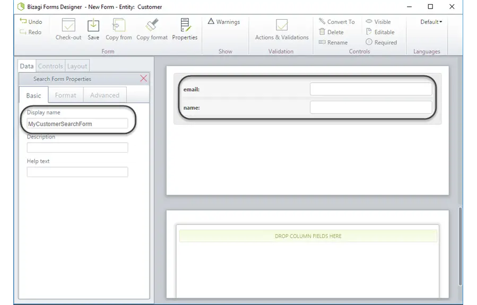Open the Default language dropdown
This screenshot has height=305, width=477.
pos(431,22)
